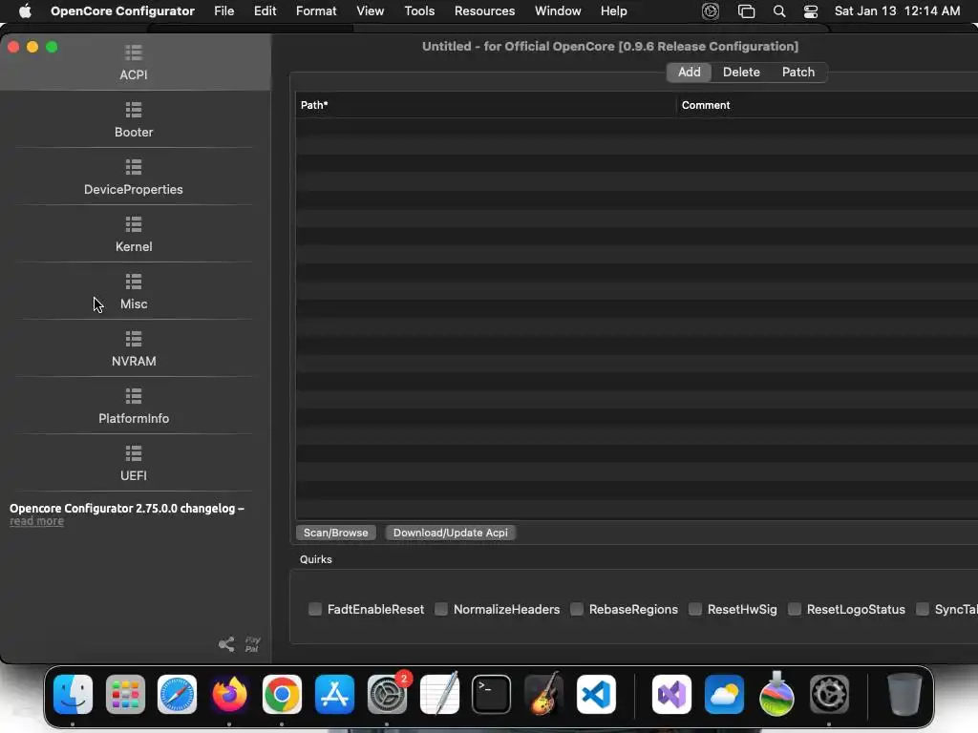Enable the FadtEnableReset quirk
This screenshot has height=733, width=978.
tap(315, 609)
